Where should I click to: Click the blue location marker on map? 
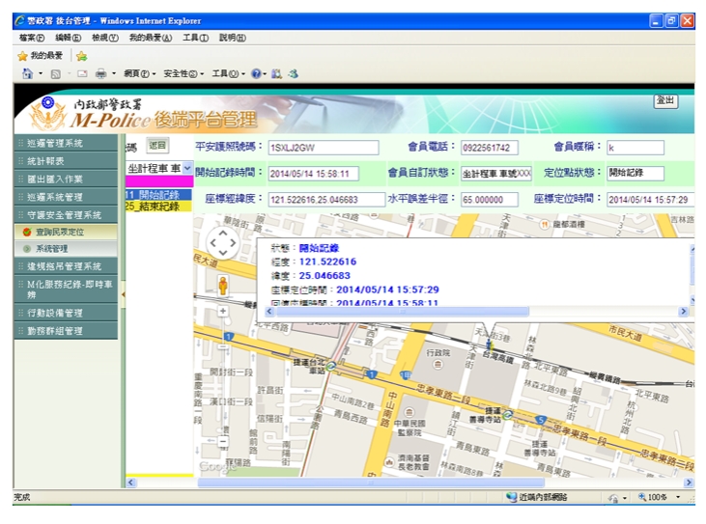coord(490,345)
